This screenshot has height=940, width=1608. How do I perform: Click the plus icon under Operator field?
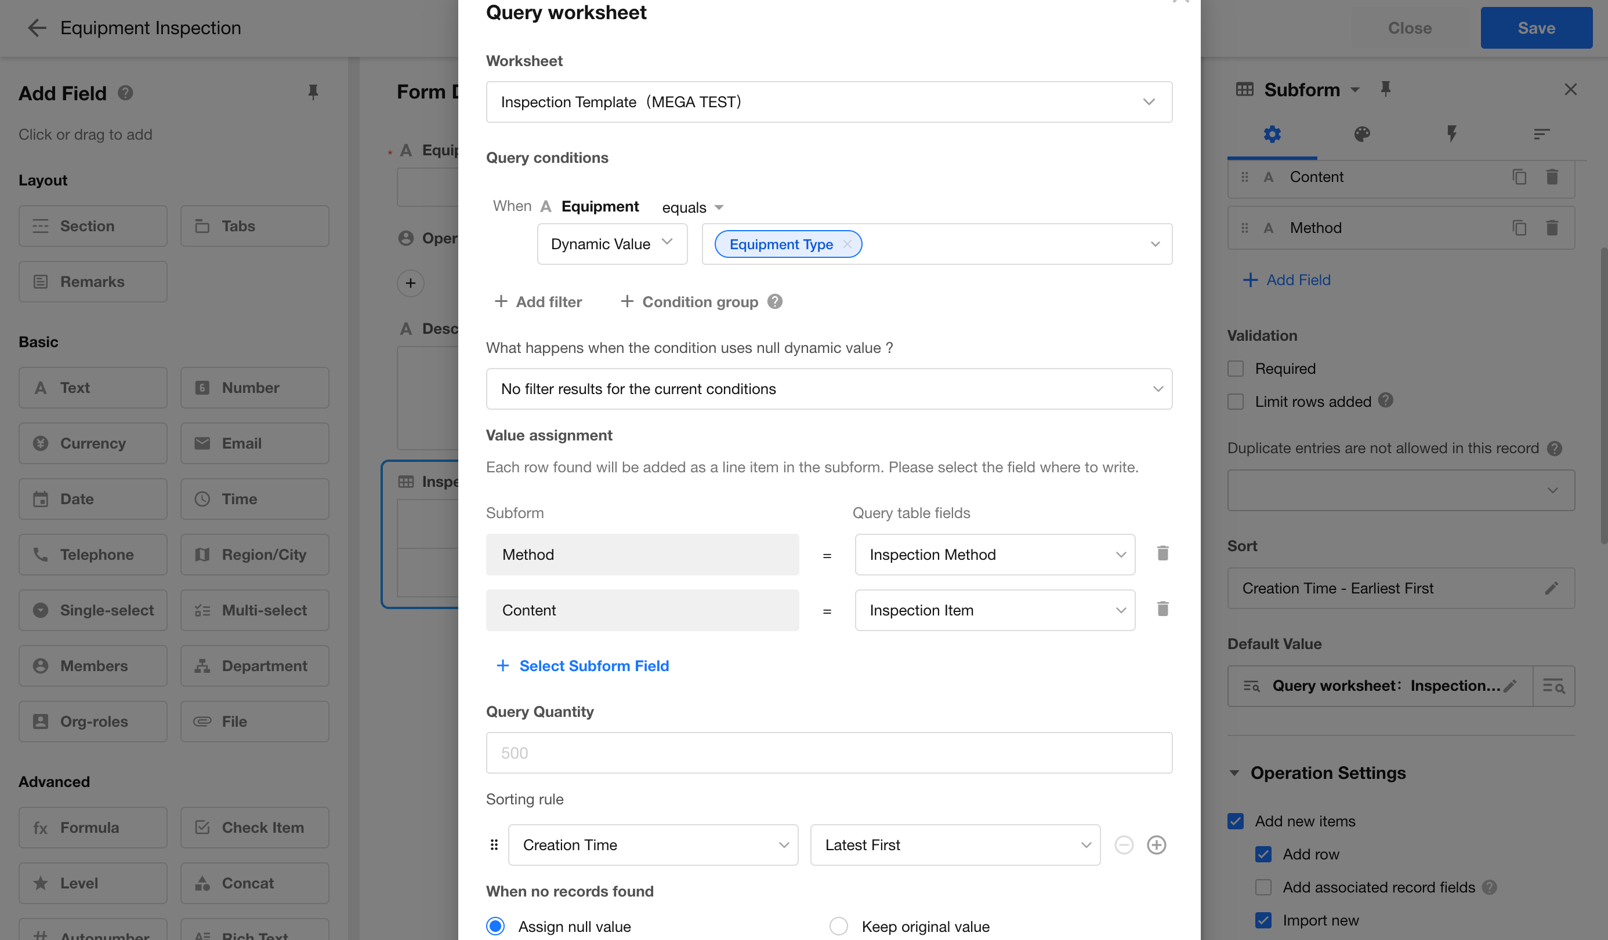(x=410, y=283)
